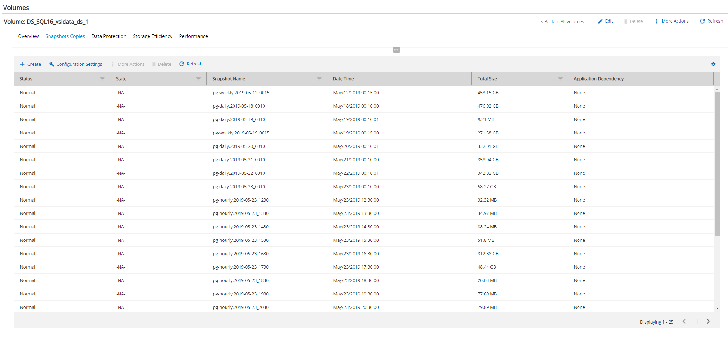The width and height of the screenshot is (728, 345).
Task: Open Snapshot Name column filter
Action: [319, 79]
